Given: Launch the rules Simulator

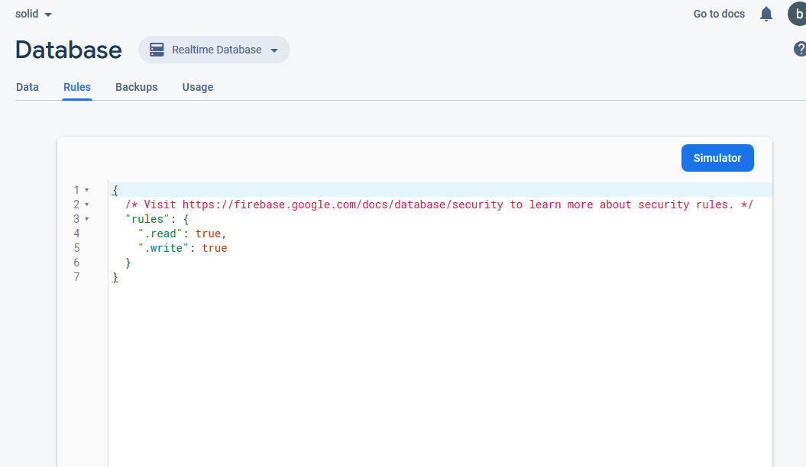Looking at the screenshot, I should coord(717,158).
